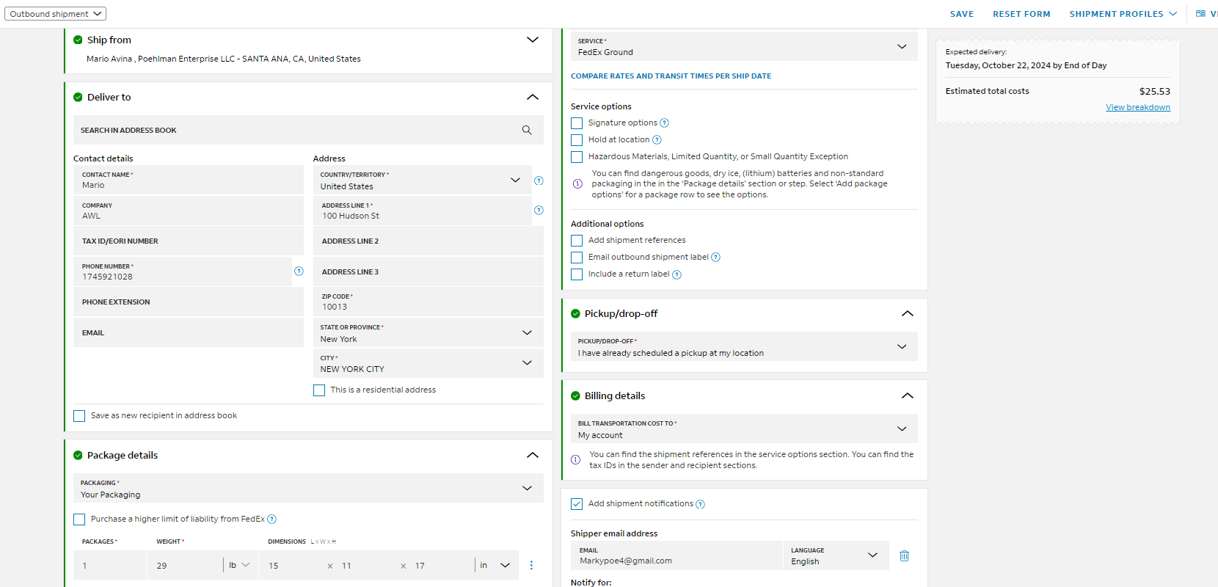The width and height of the screenshot is (1218, 587).
Task: Check Purchase a higher limit of liability
Action: (x=79, y=519)
